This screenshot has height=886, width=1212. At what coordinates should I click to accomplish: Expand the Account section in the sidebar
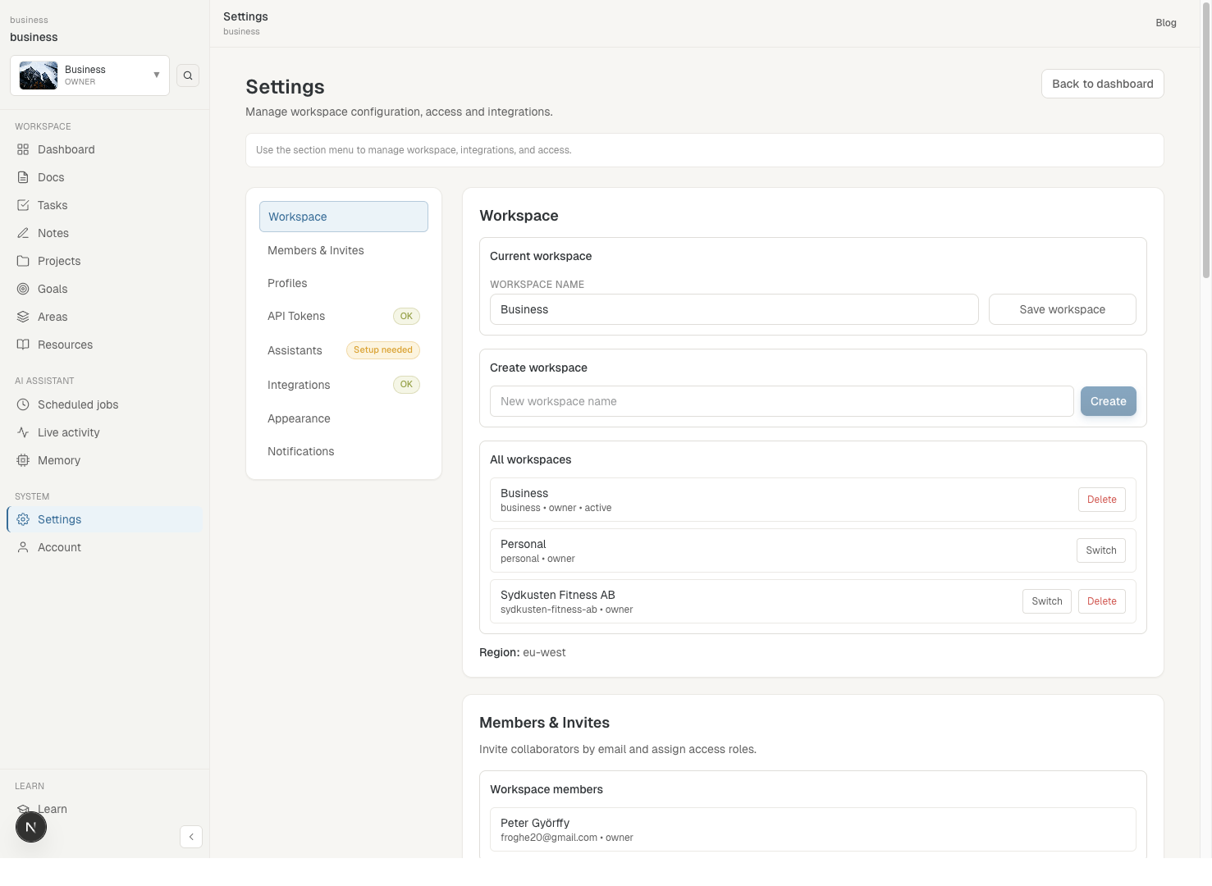59,547
